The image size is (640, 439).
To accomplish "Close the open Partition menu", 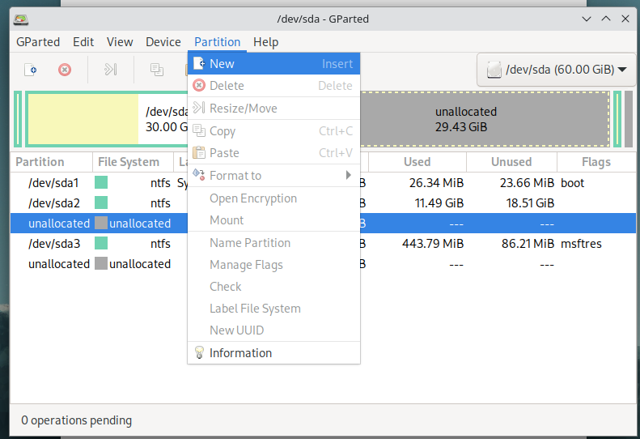I will pyautogui.click(x=217, y=41).
